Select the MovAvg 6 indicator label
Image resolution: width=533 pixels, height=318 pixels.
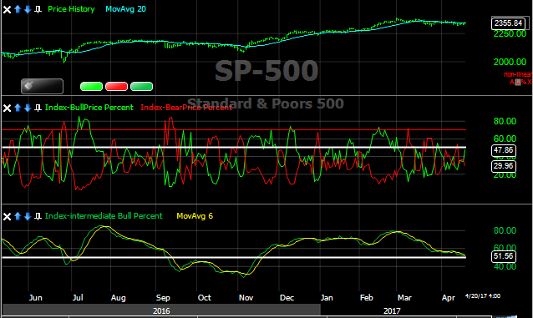[x=195, y=216]
